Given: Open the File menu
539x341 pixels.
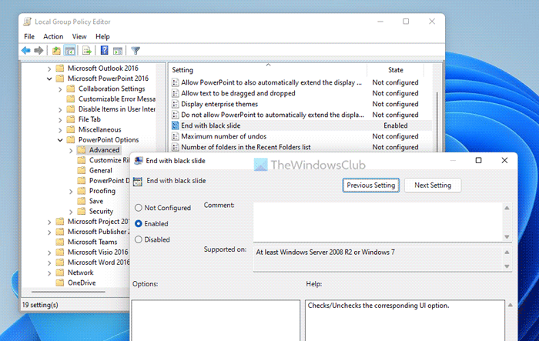Looking at the screenshot, I should (29, 36).
